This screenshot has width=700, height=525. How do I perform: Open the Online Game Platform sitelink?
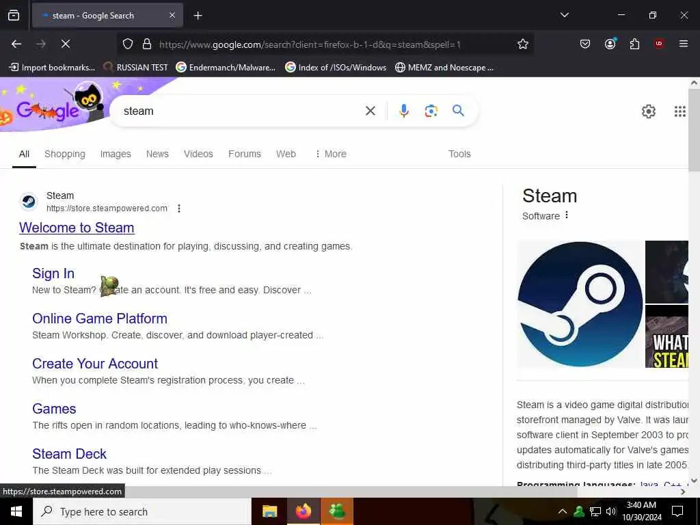coord(100,319)
